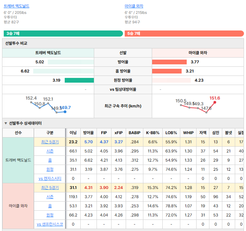Open 트레버 맥도날드's 최근 5경기 link
Image resolution: width=246 pixels, height=231 pixels.
pos(50,142)
